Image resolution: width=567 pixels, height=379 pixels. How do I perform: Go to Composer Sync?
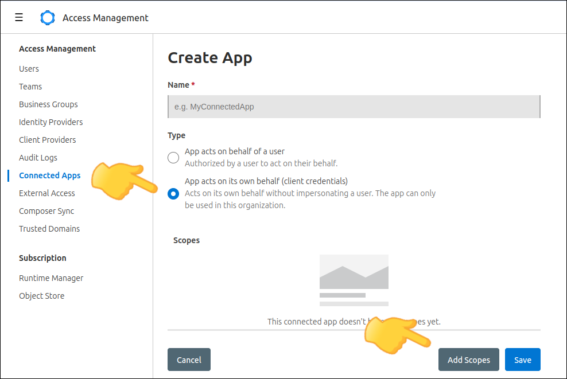(x=46, y=211)
